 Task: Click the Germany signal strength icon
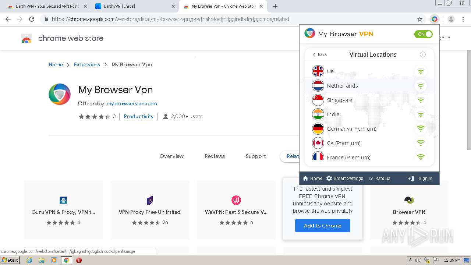pyautogui.click(x=421, y=129)
